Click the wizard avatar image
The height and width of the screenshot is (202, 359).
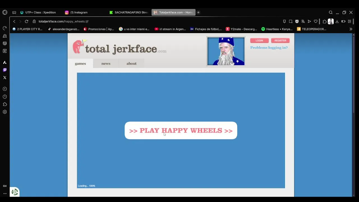pyautogui.click(x=226, y=51)
